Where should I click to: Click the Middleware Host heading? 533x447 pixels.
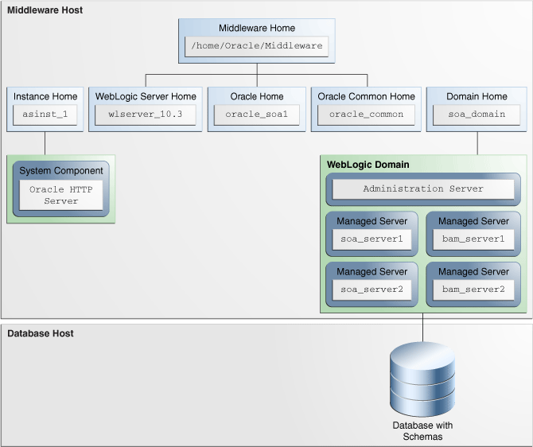click(45, 10)
